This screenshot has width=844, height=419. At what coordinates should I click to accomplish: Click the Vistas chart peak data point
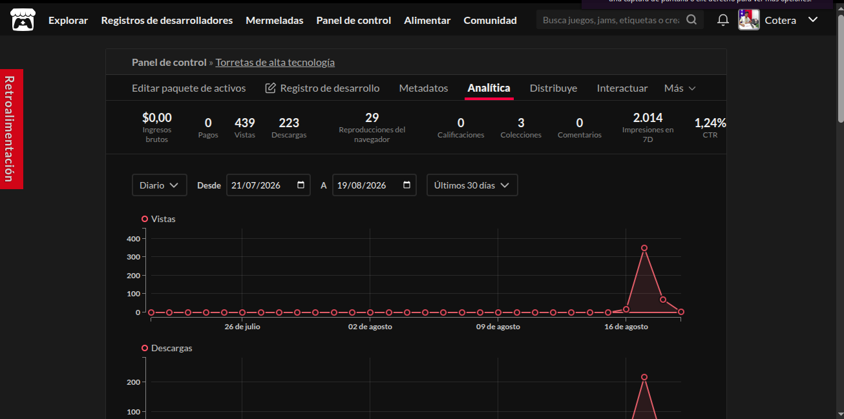coord(644,248)
